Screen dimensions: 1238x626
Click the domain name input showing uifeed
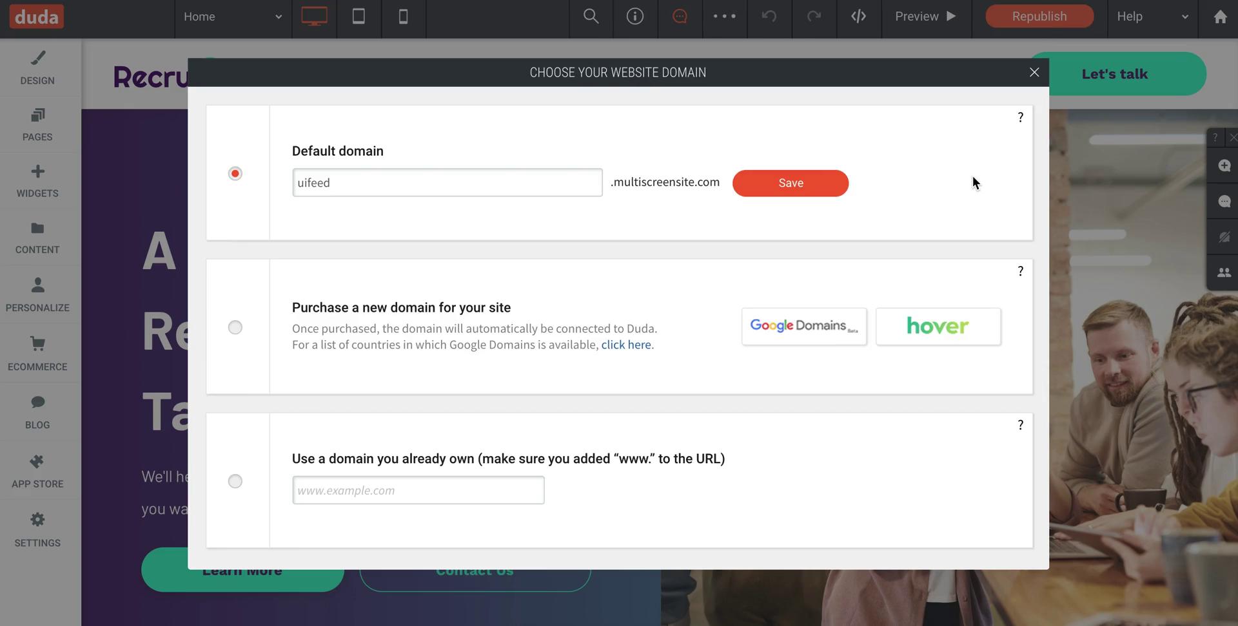pos(447,182)
